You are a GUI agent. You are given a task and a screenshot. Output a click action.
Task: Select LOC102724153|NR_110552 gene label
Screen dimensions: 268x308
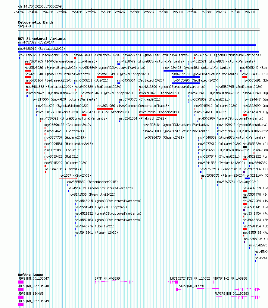coord(190,278)
